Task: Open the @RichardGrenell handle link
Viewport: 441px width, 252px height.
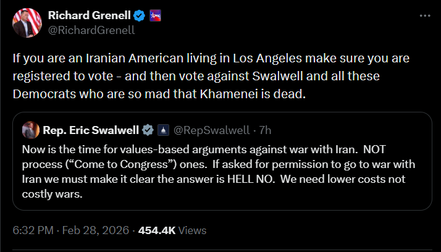Action: point(91,29)
